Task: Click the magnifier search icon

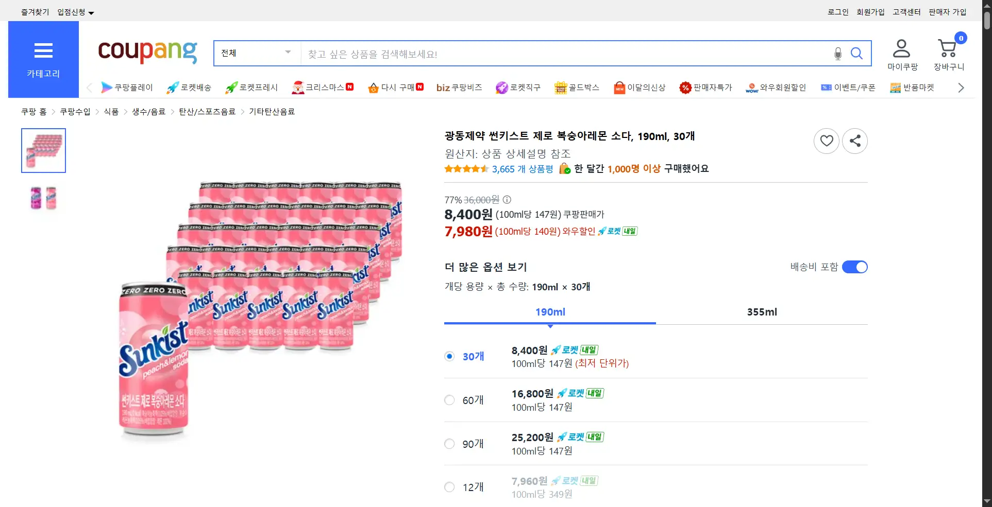Action: [x=856, y=54]
